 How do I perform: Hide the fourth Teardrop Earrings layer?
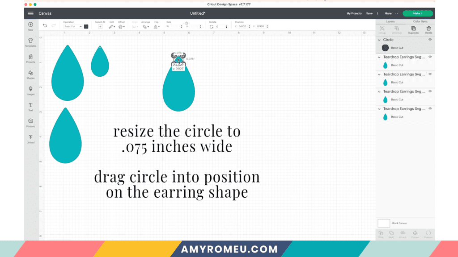coord(430,108)
